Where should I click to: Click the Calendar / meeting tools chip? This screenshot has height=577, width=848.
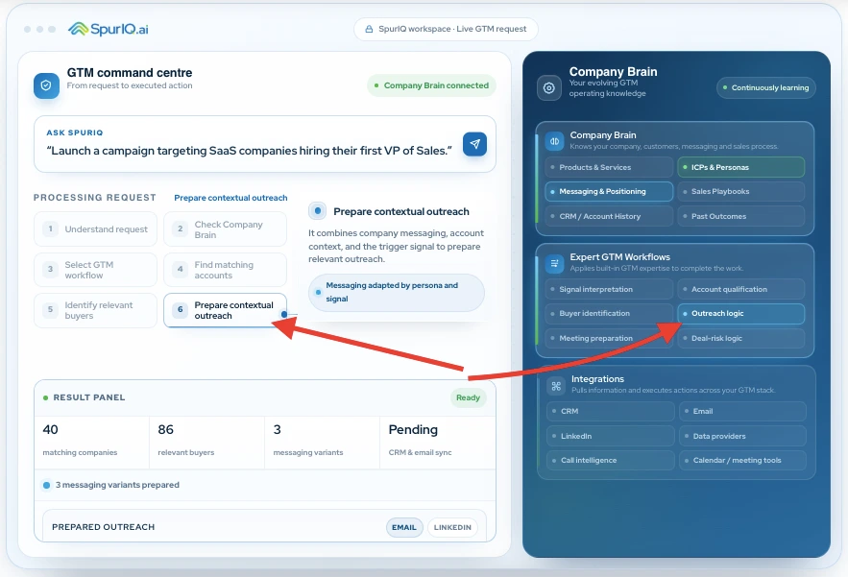click(742, 460)
